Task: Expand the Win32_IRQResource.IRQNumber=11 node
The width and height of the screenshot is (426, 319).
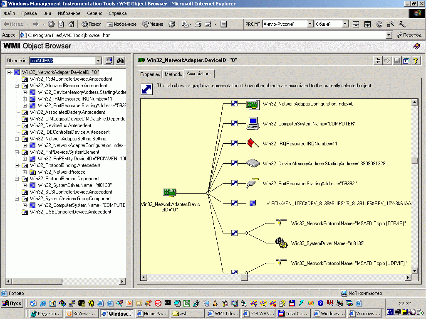Action: coord(25,99)
